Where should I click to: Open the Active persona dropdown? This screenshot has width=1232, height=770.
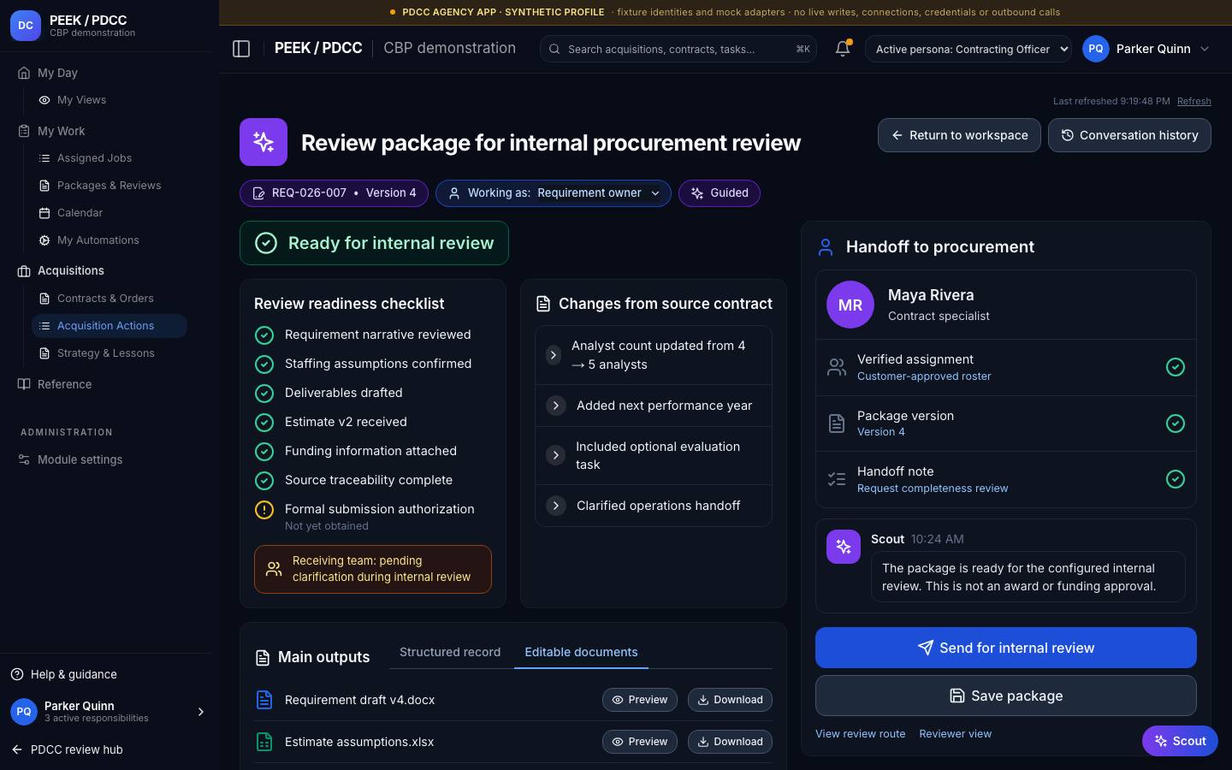[968, 49]
